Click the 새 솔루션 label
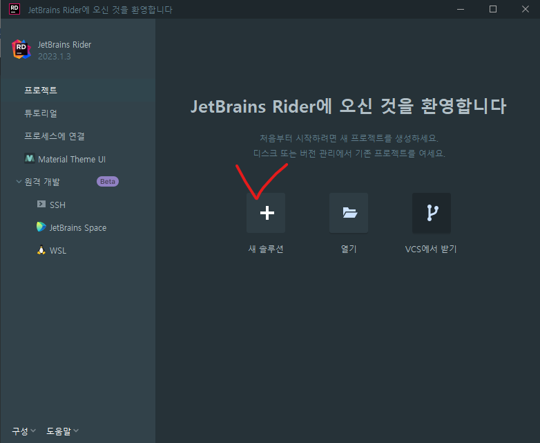The image size is (540, 443). tap(266, 249)
